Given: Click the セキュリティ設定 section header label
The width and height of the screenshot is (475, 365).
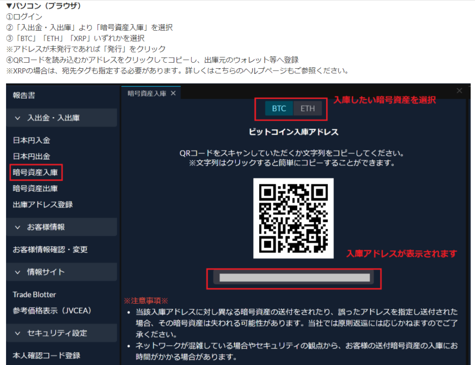Looking at the screenshot, I should [57, 333].
